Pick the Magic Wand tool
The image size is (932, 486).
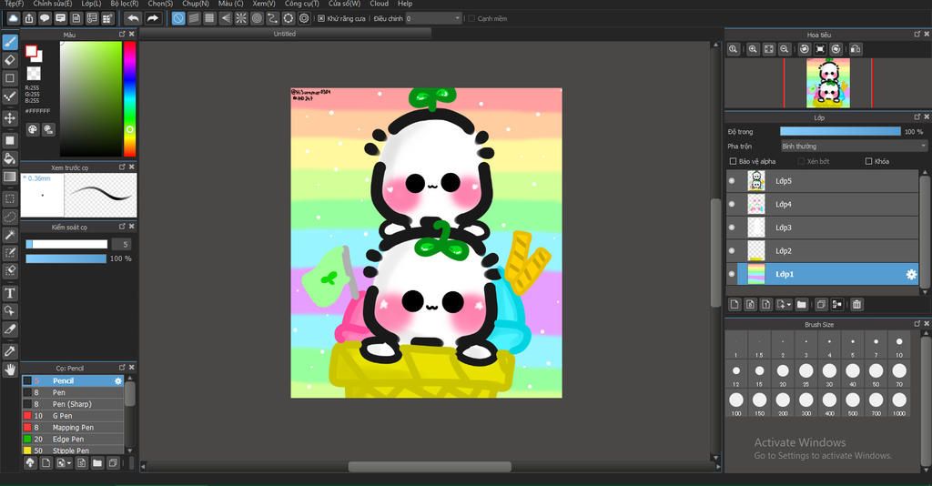click(10, 236)
